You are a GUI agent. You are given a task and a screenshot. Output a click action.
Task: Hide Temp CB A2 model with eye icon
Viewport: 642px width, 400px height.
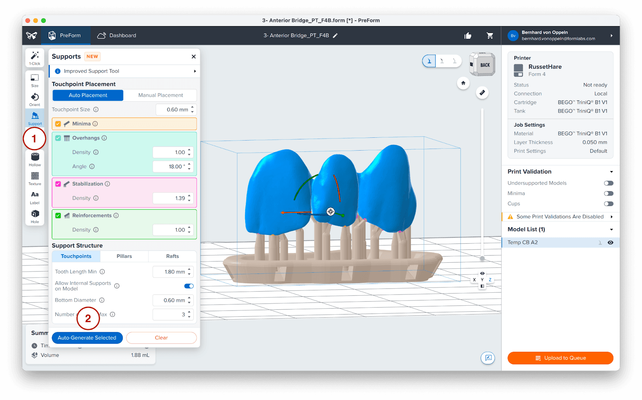(x=610, y=243)
